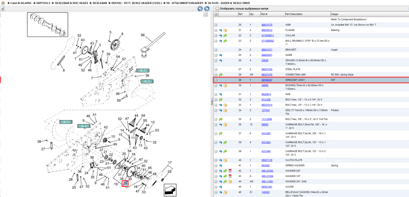Viewport: 409px width, 197px height.
Task: Open part number 9622814 link
Action: 266,94
